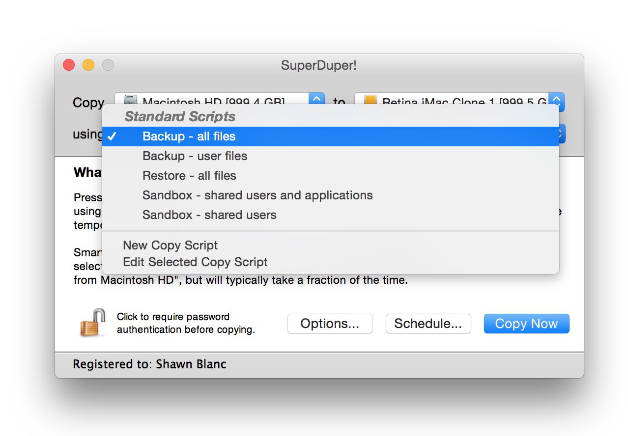628x436 pixels.
Task: Create a New Copy Script
Action: coord(330,245)
